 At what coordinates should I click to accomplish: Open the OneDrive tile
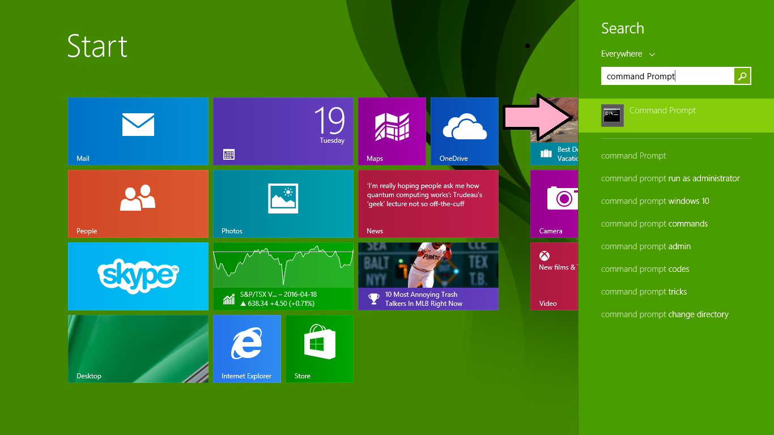(x=465, y=131)
